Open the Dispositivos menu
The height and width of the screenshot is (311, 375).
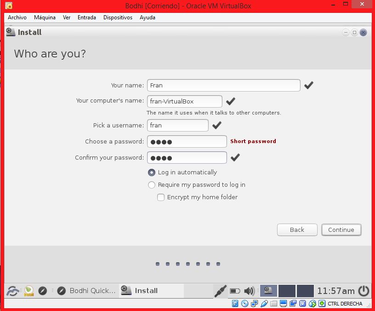pyautogui.click(x=118, y=17)
